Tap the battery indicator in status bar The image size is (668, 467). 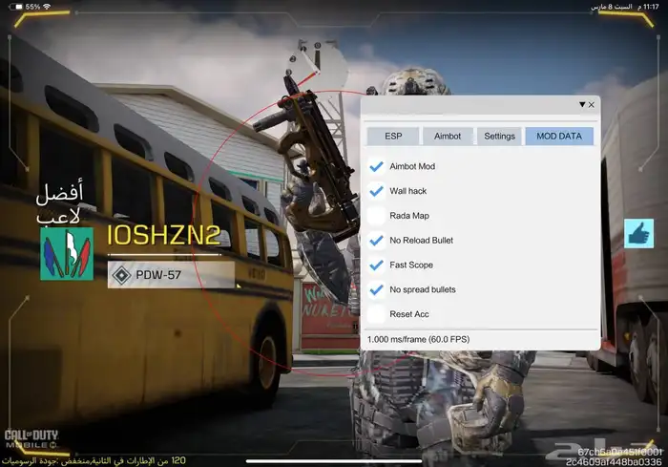tap(16, 7)
